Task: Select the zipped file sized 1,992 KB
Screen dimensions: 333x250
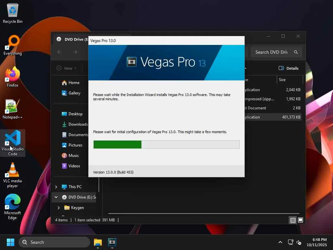Action: (273, 99)
